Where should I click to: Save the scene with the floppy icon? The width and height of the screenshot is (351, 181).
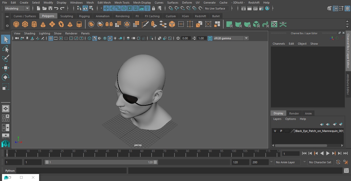point(50,8)
